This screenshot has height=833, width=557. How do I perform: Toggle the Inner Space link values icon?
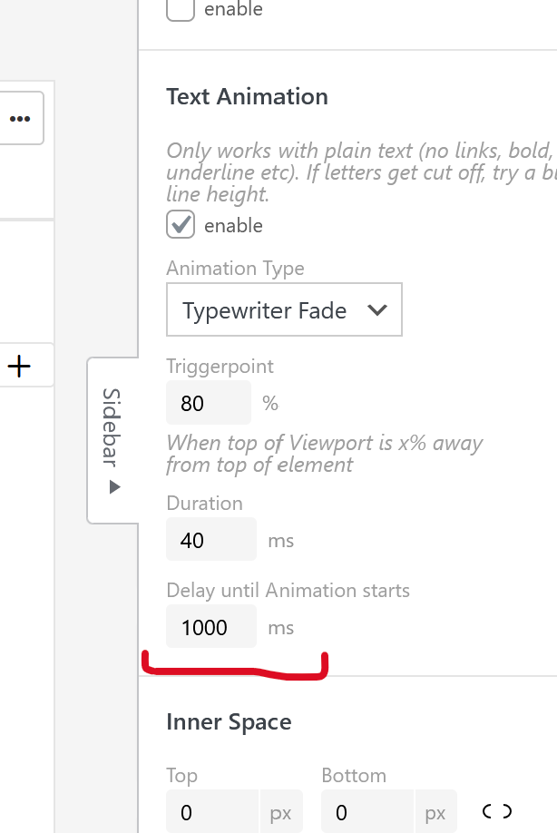pos(497,811)
